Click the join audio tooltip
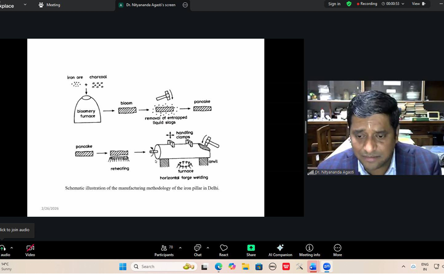444x276 pixels. 15,230
